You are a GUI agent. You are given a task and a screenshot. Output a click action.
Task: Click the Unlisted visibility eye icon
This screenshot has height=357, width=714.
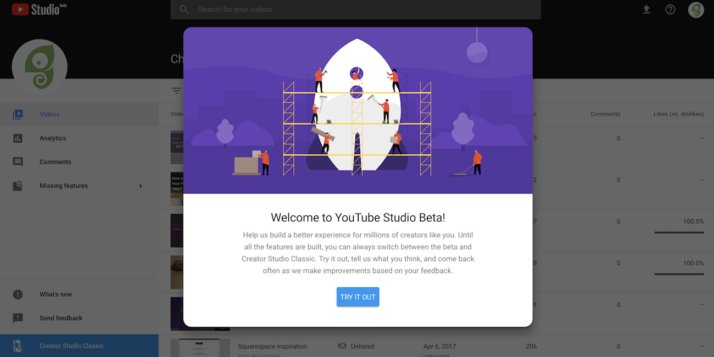coord(342,346)
